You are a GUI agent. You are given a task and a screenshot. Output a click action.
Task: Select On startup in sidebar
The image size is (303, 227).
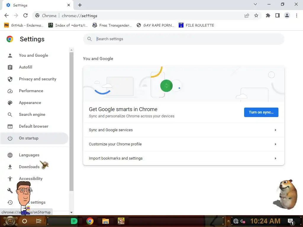[x=34, y=138]
